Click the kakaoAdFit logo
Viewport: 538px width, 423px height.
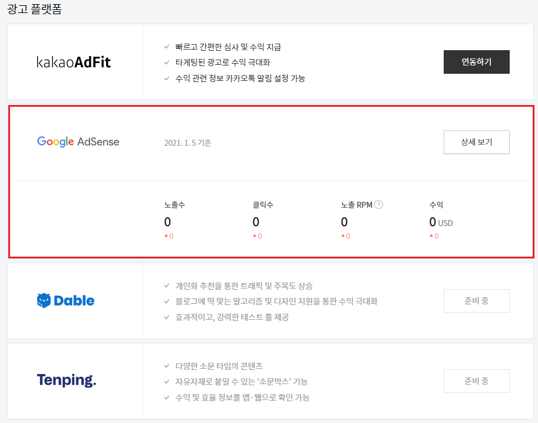coord(74,62)
